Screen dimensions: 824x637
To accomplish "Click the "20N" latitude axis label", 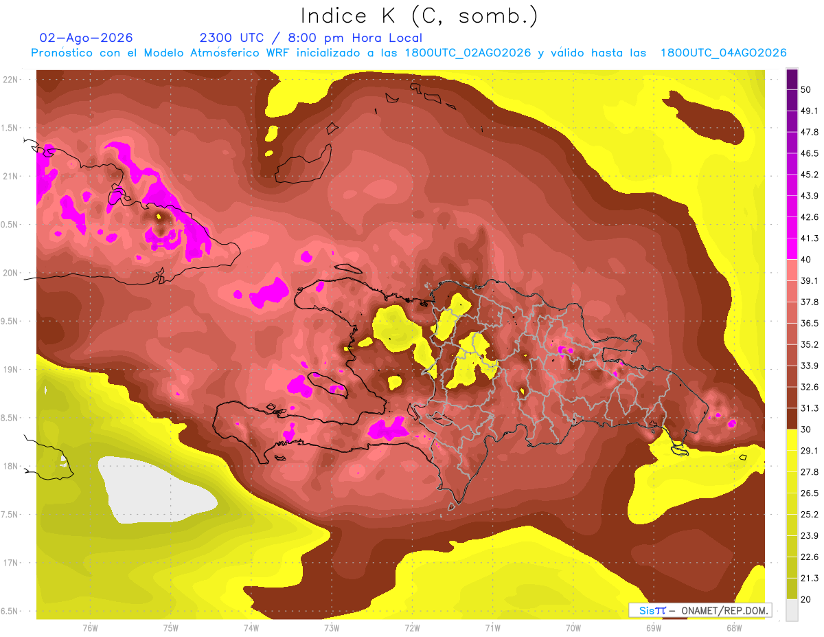I will click(x=10, y=273).
